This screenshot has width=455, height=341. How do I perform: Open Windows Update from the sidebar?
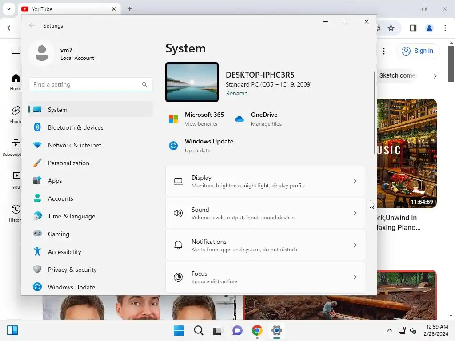91,287
